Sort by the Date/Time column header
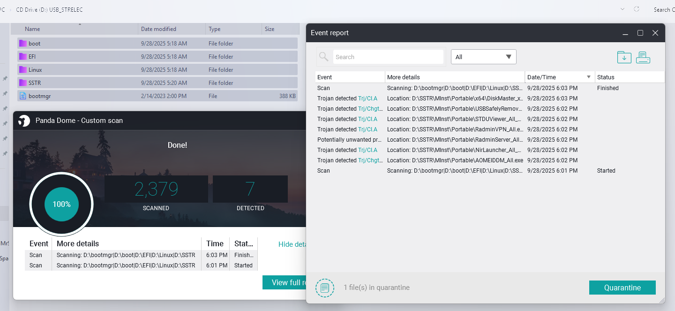 [x=560, y=77]
